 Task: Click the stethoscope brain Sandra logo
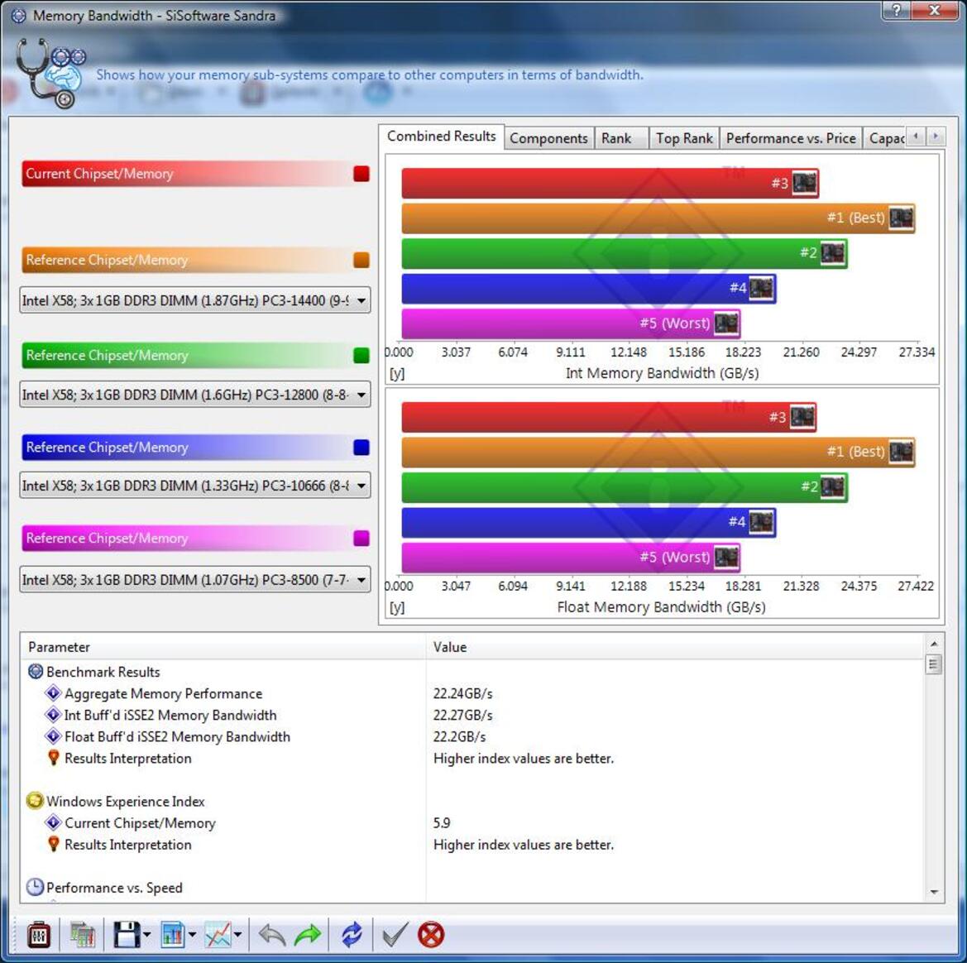coord(50,73)
